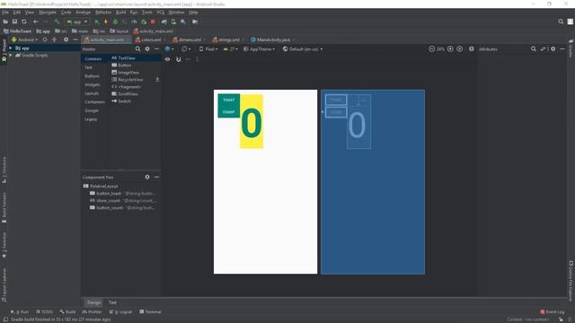Viewport: 575px width, 323px height.
Task: Select the Layouts palette category
Action: point(92,93)
